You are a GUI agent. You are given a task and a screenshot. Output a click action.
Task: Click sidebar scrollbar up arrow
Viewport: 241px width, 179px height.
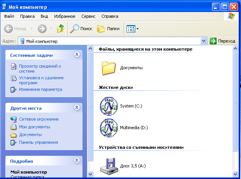point(91,49)
